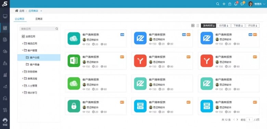Open the app with padlock icon
The height and width of the screenshot is (129, 267).
pos(74,106)
